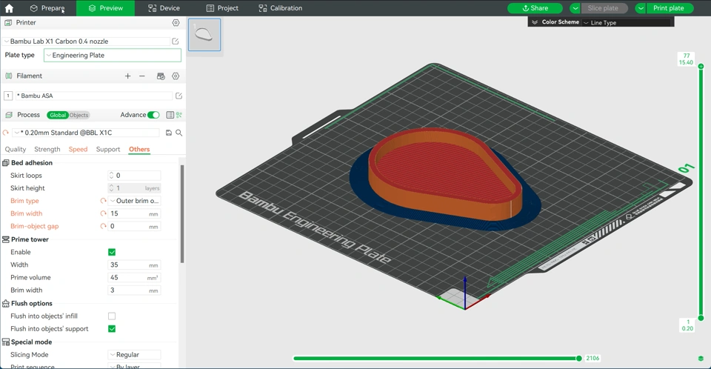Reset Brim width to default value
This screenshot has height=369, width=711.
[x=104, y=213]
